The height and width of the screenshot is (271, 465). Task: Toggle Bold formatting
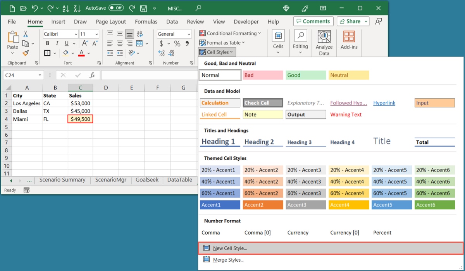point(47,43)
